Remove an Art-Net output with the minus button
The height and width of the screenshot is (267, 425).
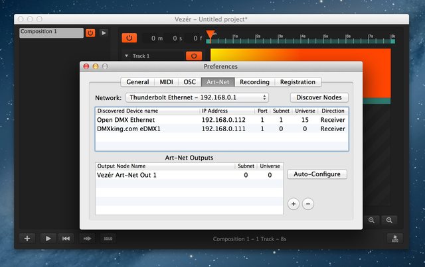pyautogui.click(x=307, y=204)
